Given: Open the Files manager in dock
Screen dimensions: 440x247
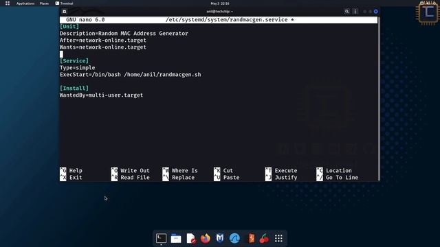Looking at the screenshot, I should (x=176, y=238).
